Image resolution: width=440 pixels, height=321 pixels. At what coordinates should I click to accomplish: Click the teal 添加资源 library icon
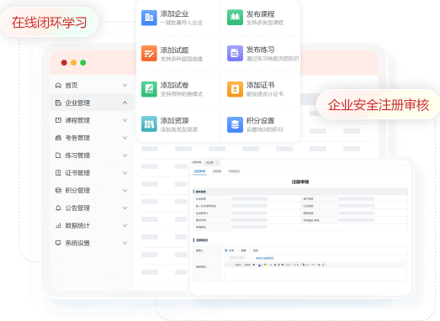coord(149,124)
